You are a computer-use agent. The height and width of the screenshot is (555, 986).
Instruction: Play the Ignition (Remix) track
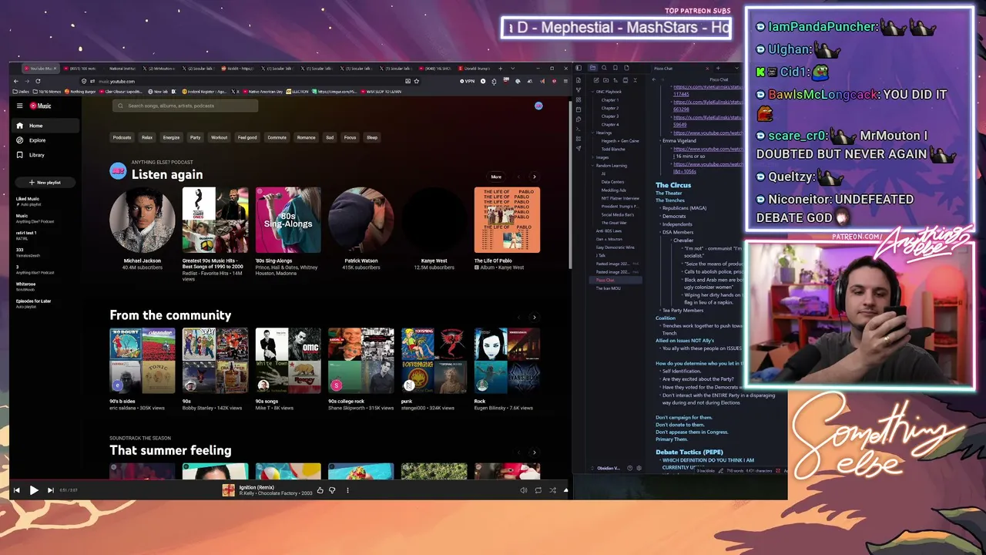pyautogui.click(x=34, y=490)
